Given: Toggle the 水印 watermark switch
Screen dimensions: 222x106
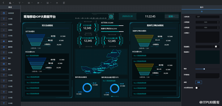Looking at the screenshot, I should coord(197,88).
